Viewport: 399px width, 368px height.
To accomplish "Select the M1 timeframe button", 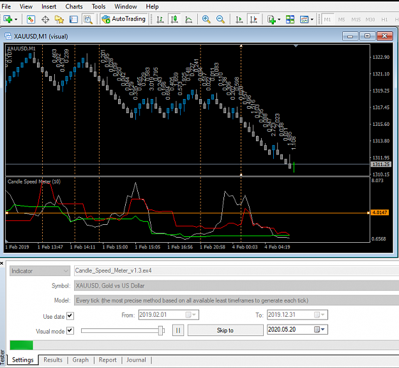I will point(327,19).
